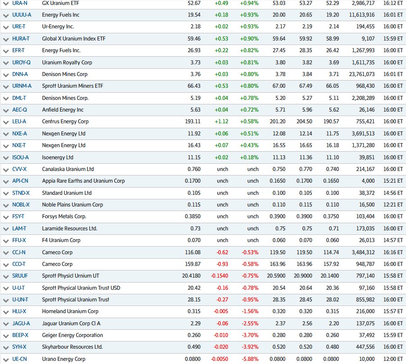406x364 pixels.
Task: Expand the U-U-T row chevron
Action: coord(6,288)
